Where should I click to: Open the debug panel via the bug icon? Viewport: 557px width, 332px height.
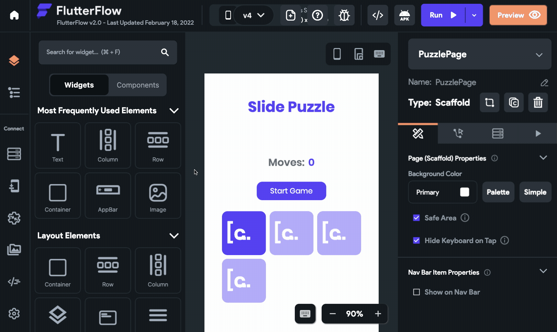[x=344, y=15]
